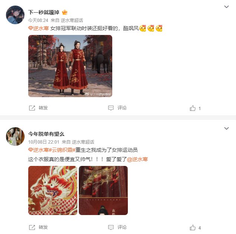Click the repost icon on first post
The width and height of the screenshot is (236, 234).
(x=32, y=108)
